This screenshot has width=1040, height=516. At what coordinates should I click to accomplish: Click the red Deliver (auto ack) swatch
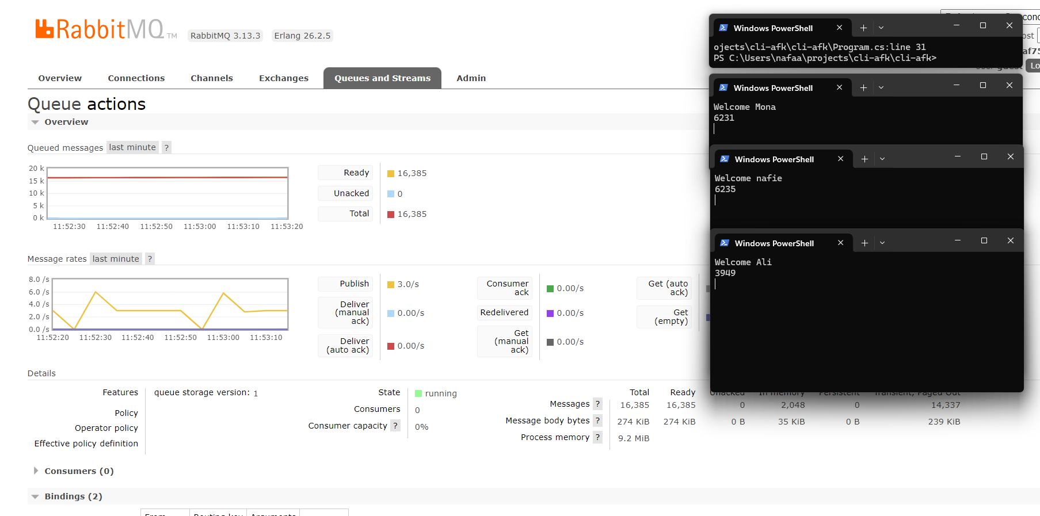point(391,346)
